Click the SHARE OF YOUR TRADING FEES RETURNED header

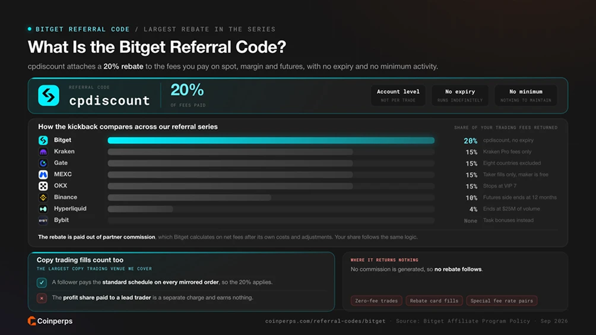pyautogui.click(x=506, y=128)
